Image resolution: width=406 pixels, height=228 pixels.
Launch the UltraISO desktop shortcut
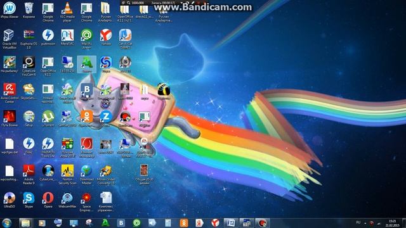[x=10, y=200]
